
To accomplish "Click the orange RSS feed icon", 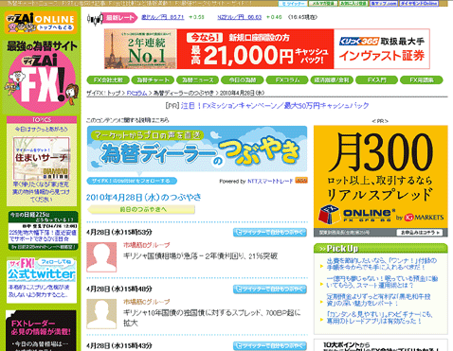I will [x=301, y=181].
